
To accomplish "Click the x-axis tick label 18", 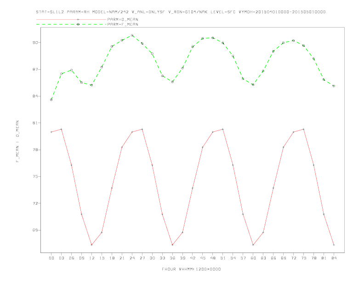I will click(x=112, y=258).
